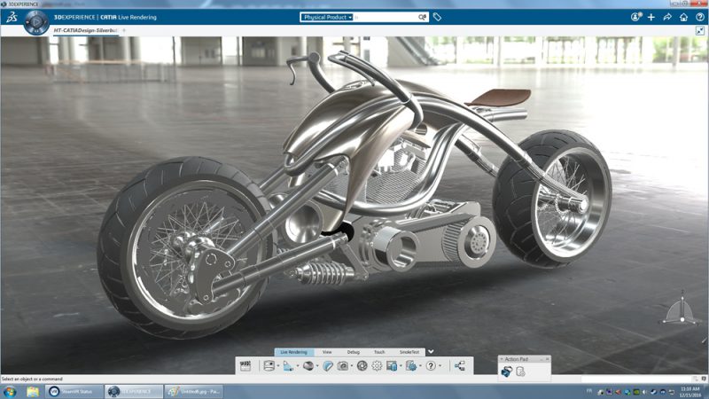Switch to 3DEXPERIENCE taskbar window
The image size is (709, 399).
(x=135, y=392)
